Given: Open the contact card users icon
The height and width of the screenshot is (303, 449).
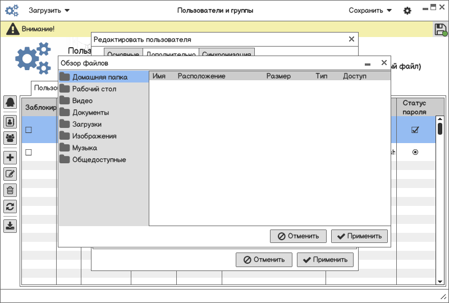Looking at the screenshot, I should click(10, 122).
